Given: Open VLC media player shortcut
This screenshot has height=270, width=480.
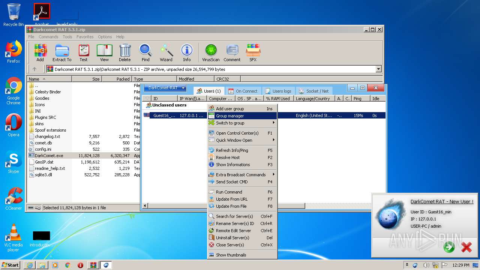Looking at the screenshot, I should pyautogui.click(x=13, y=238).
